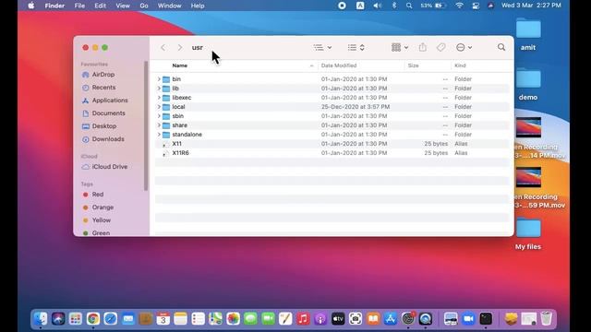Open the grouping options grid dropdown
591x332 pixels.
[400, 47]
